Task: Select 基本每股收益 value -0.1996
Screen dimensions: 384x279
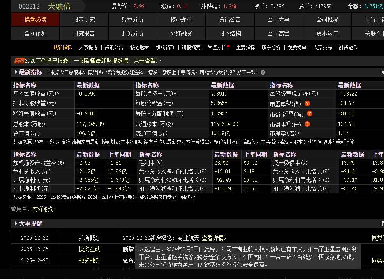Action: (86, 94)
